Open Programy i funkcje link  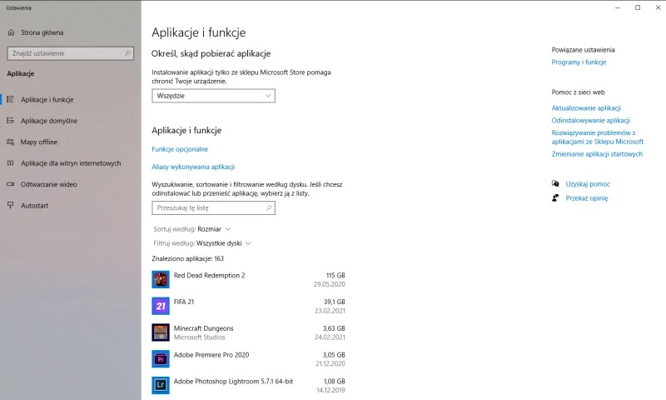coord(579,62)
